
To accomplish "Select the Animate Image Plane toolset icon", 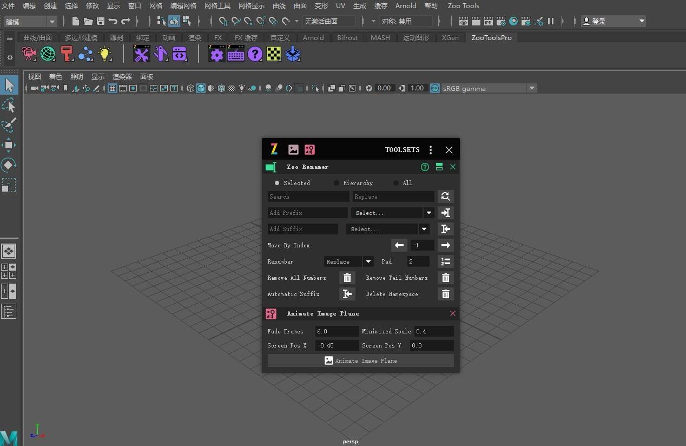I will (x=309, y=149).
